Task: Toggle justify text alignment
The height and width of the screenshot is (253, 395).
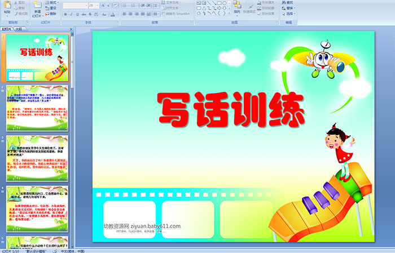Action: pos(142,14)
